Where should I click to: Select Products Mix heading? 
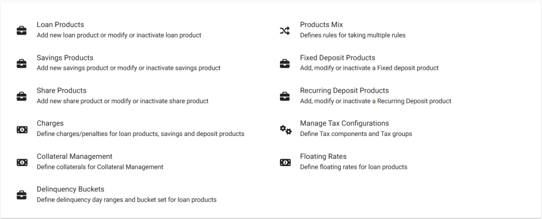321,24
